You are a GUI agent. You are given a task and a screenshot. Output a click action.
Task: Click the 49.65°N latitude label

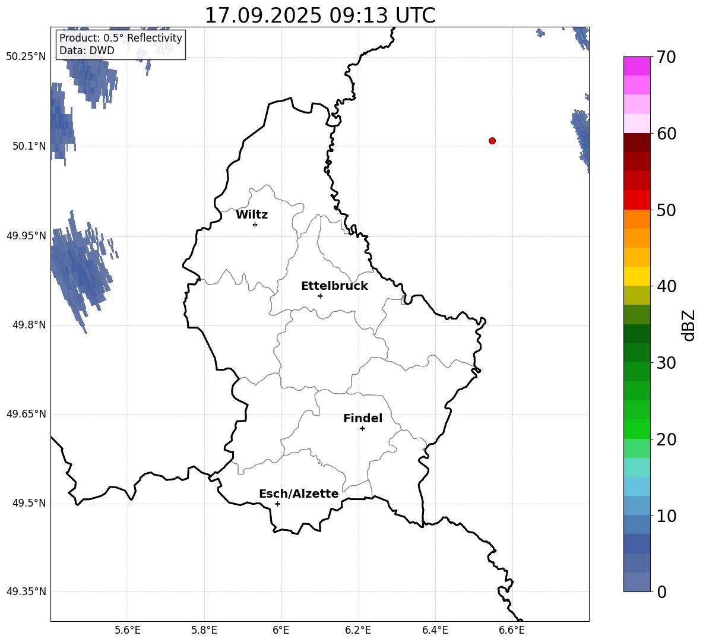pos(26,414)
